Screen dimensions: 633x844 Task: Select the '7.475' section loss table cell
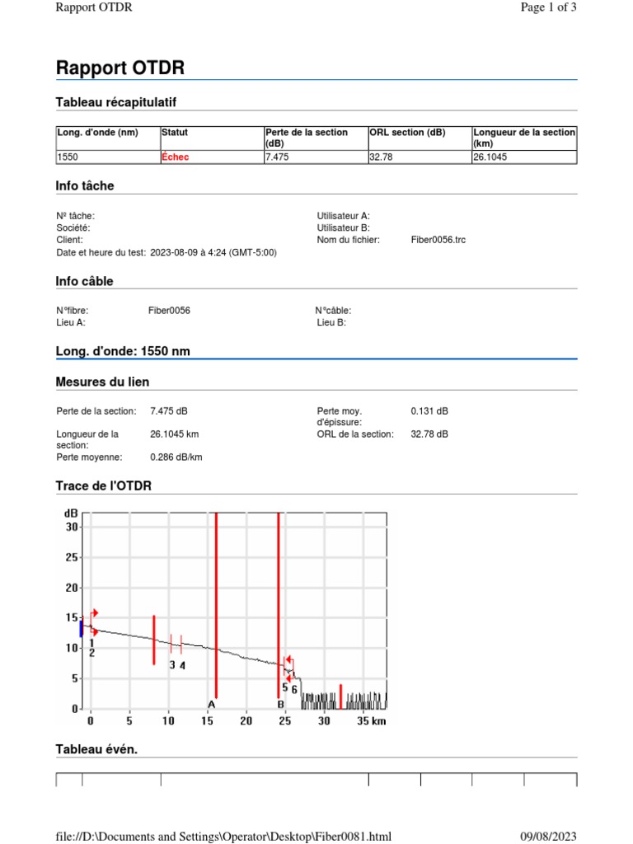tap(316, 157)
